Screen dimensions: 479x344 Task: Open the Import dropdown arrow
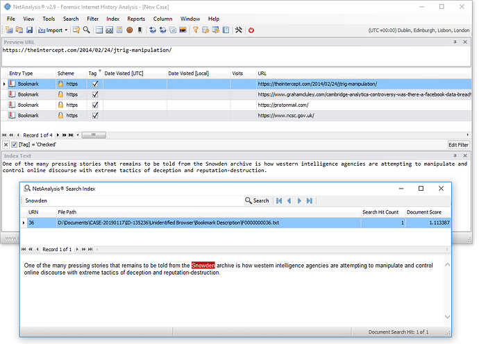pyautogui.click(x=66, y=30)
